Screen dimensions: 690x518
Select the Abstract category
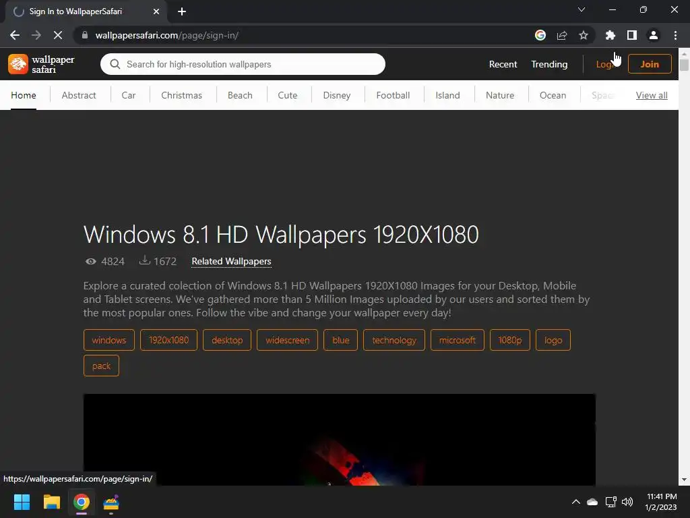[79, 95]
